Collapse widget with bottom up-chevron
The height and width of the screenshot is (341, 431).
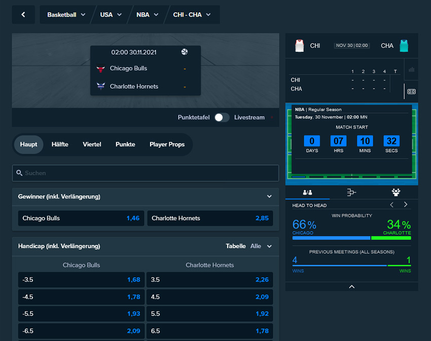351,287
